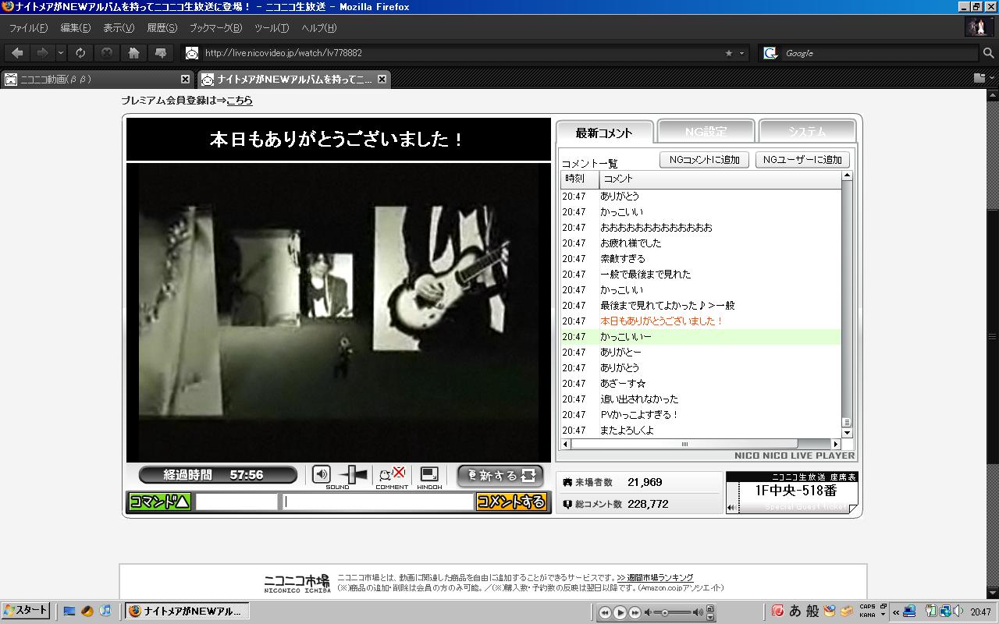Click the NGコメントに追加 button

pyautogui.click(x=705, y=160)
